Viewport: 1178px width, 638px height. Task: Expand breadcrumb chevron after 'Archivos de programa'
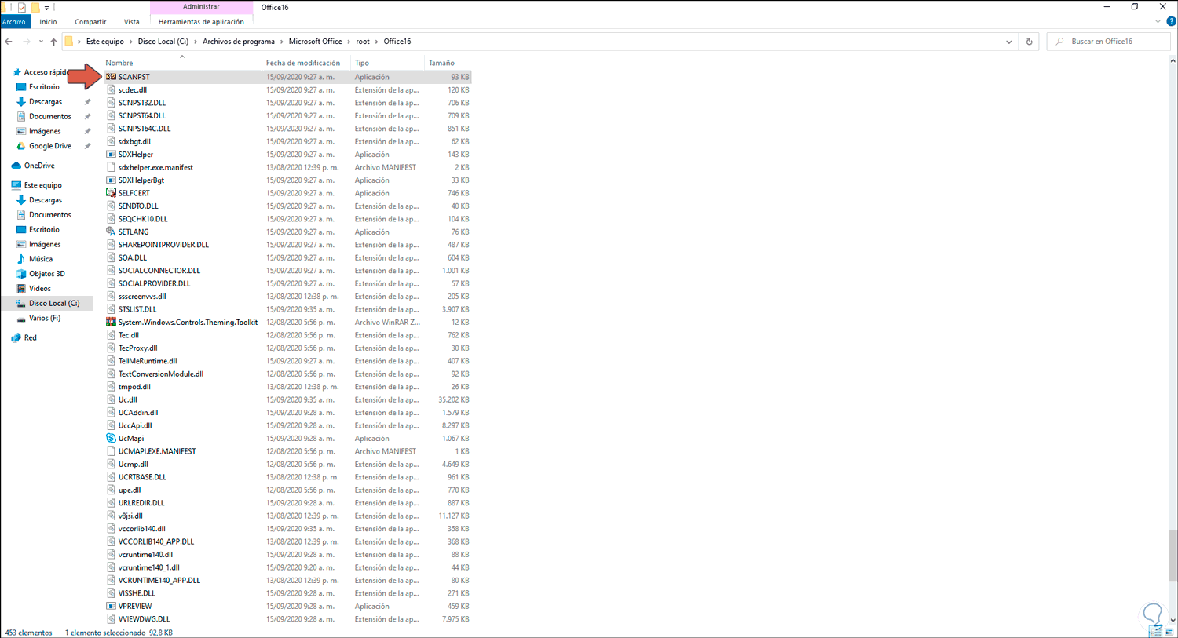(x=282, y=42)
